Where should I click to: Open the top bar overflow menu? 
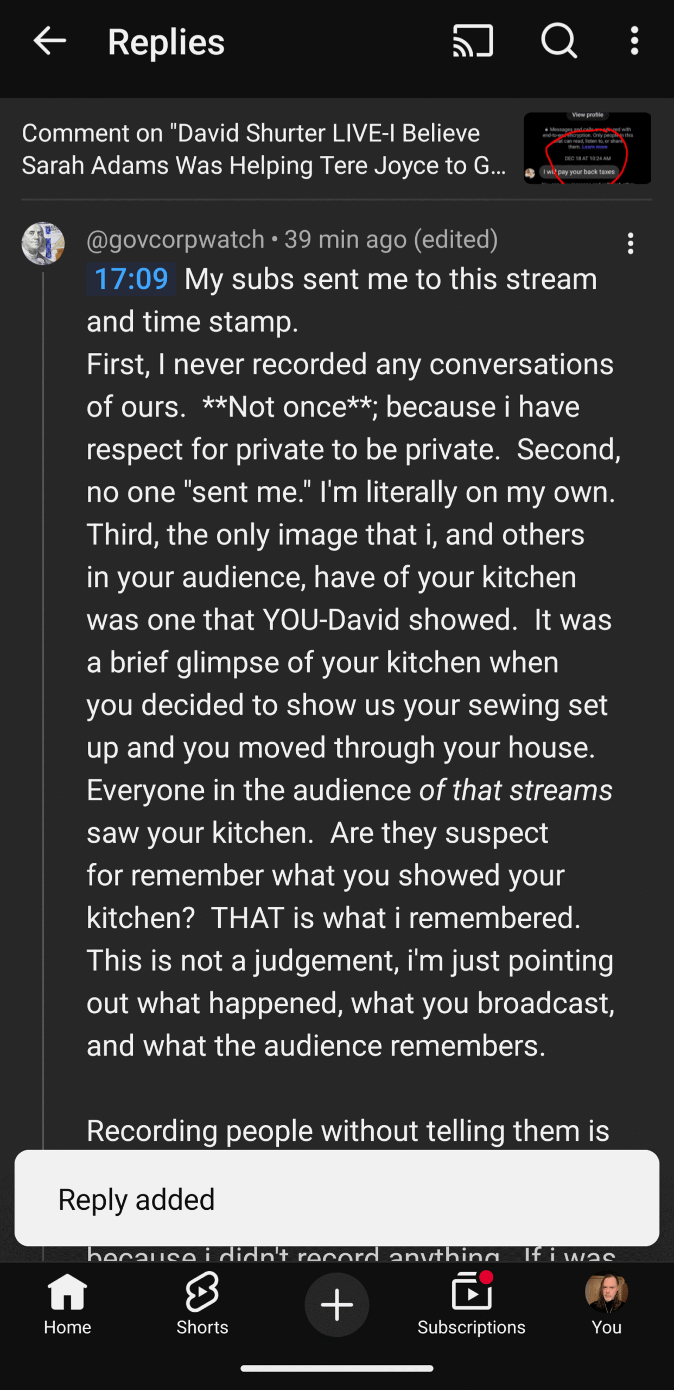634,41
